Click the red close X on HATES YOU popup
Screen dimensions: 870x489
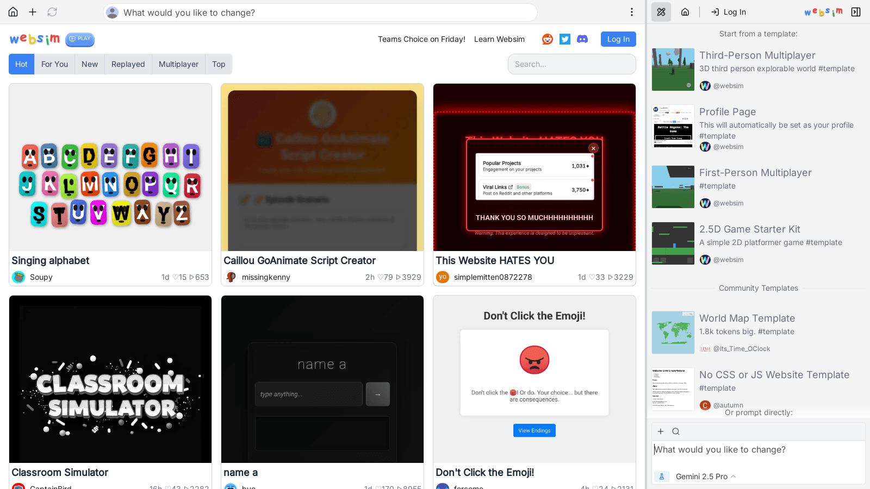point(593,148)
